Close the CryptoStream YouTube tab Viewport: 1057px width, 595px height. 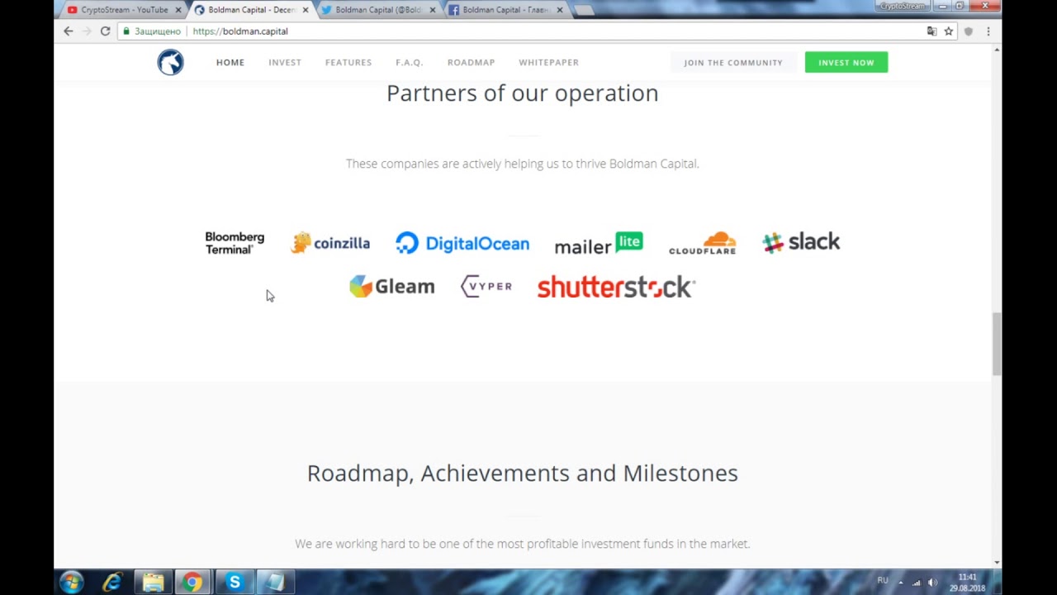click(x=178, y=10)
